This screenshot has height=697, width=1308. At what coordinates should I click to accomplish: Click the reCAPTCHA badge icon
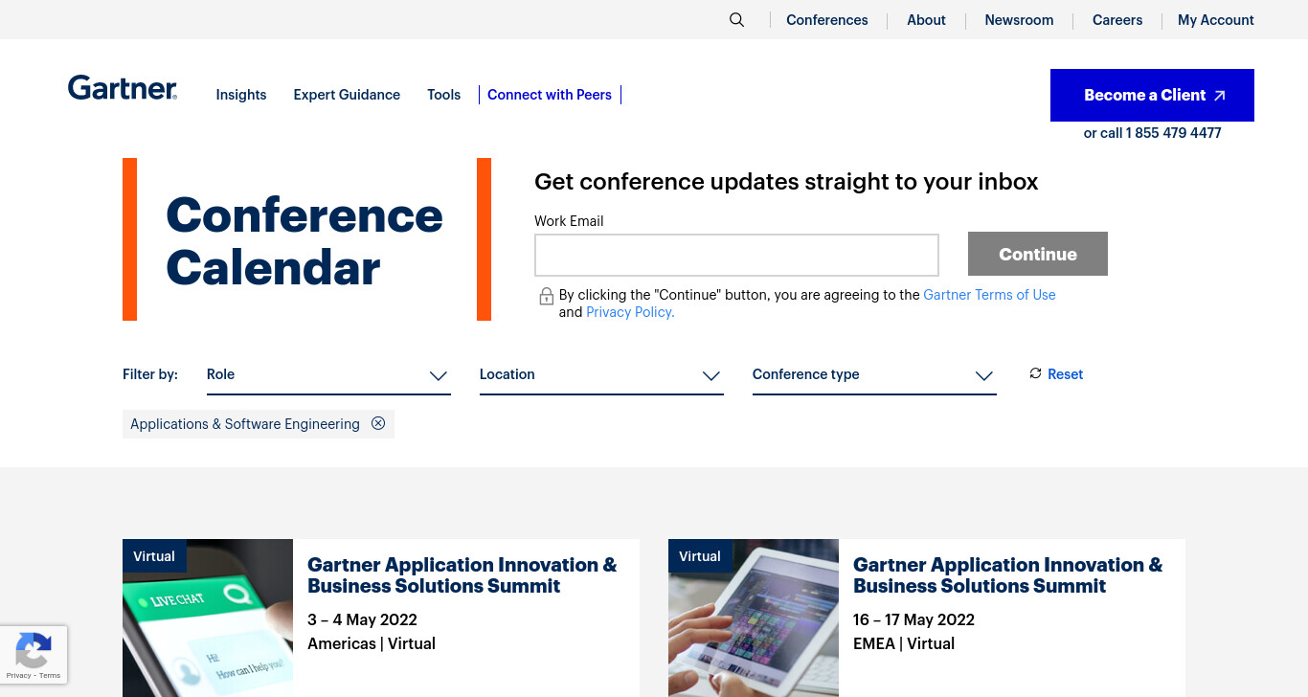pos(34,651)
